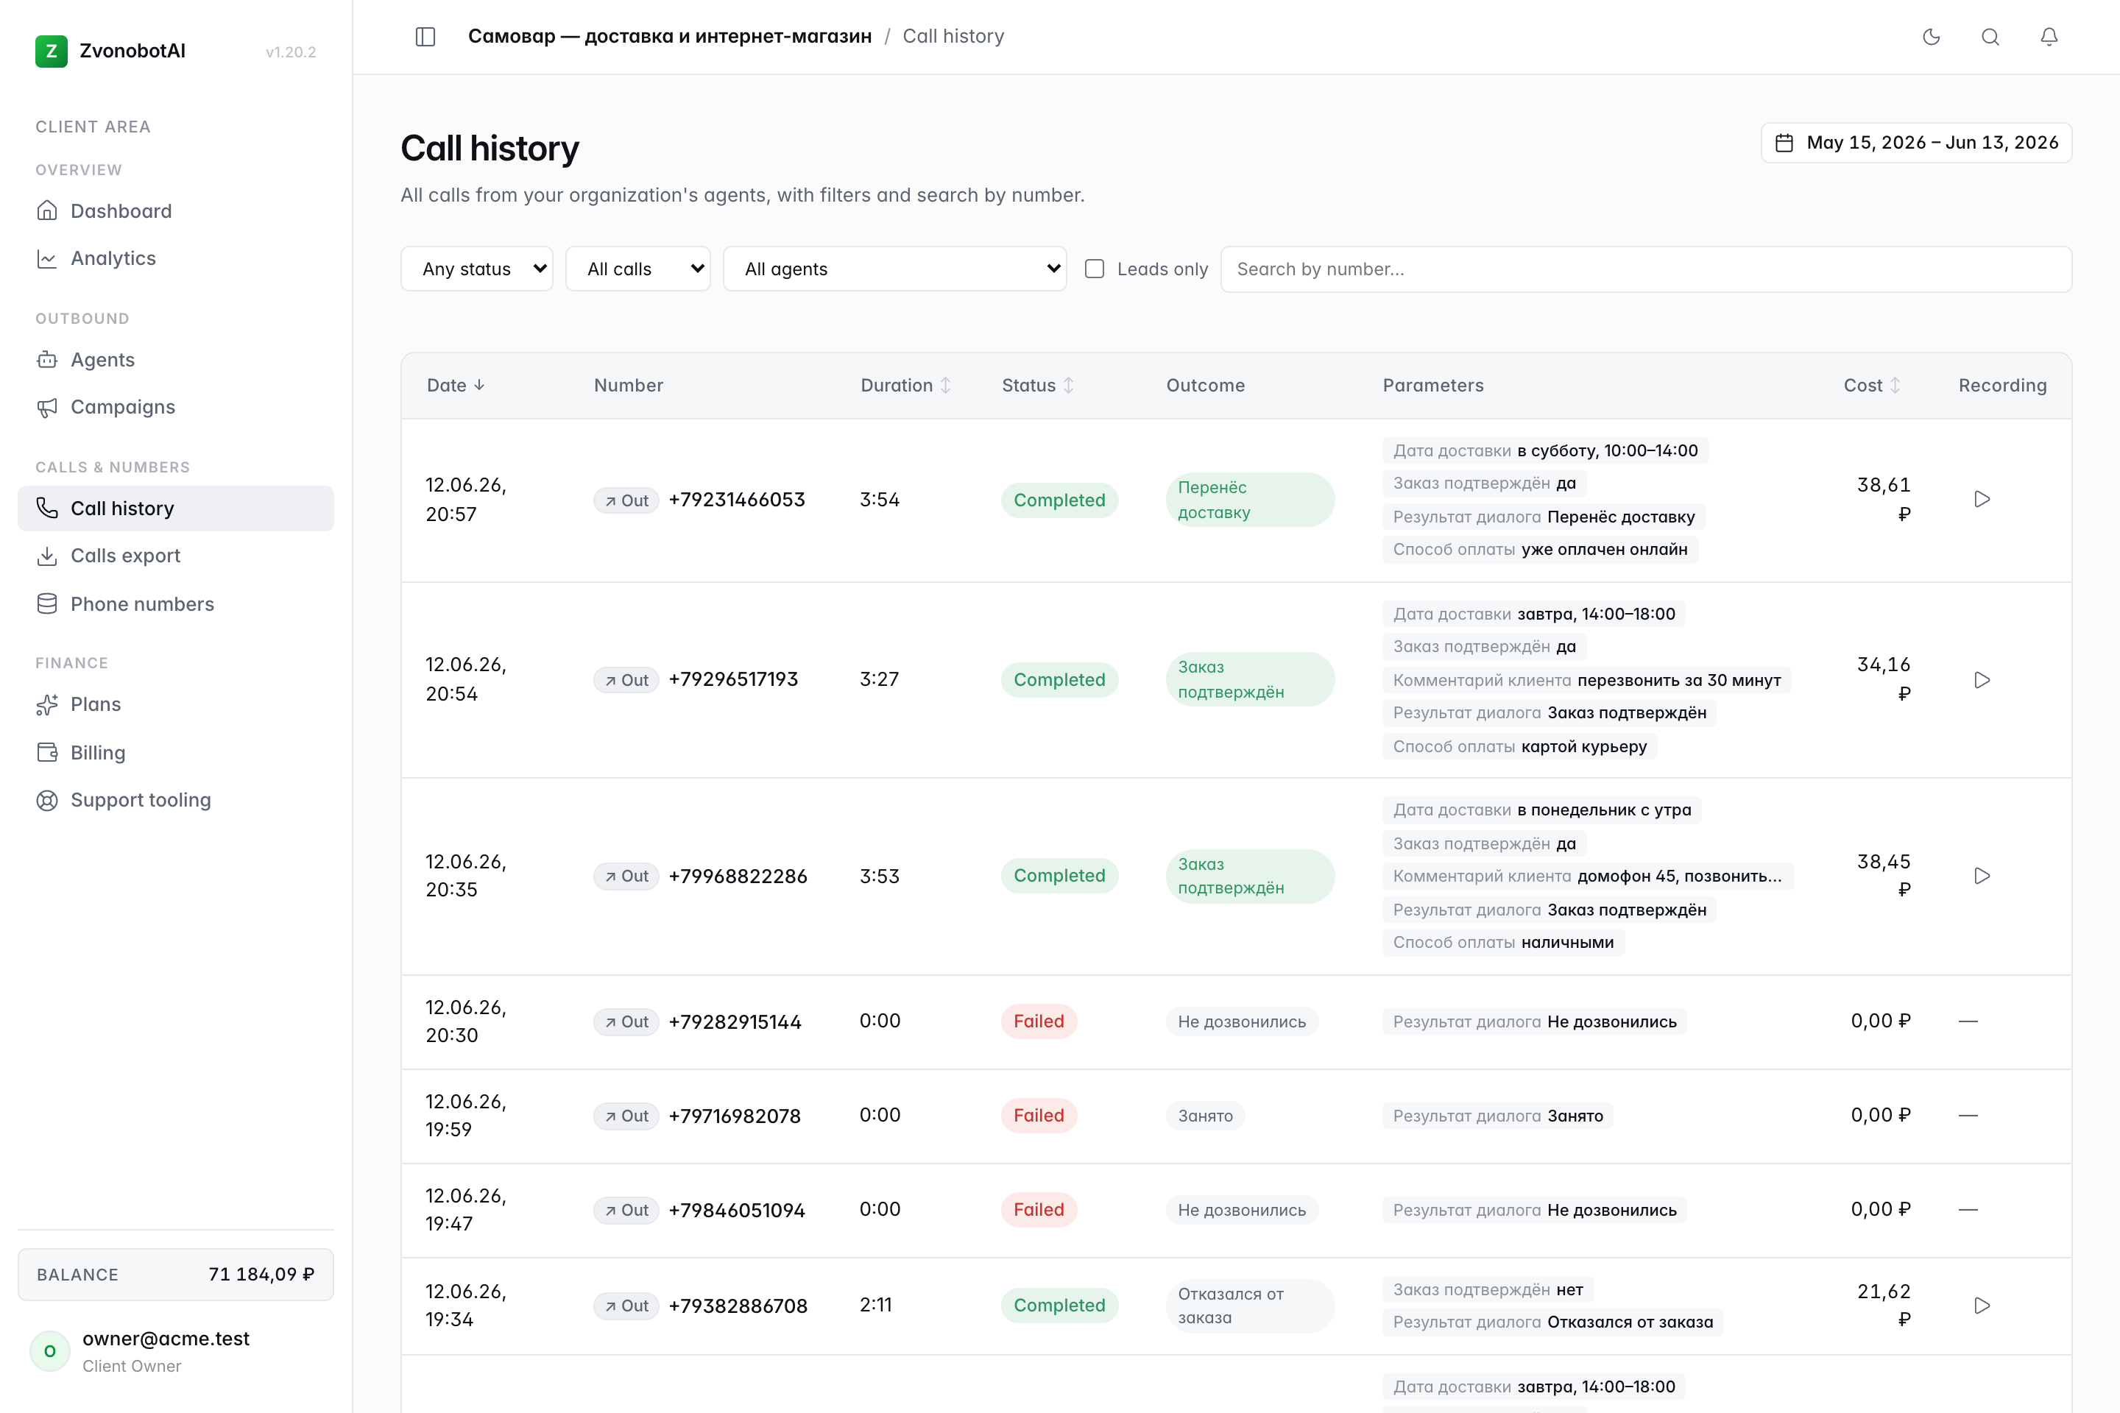Click Outcome column header
Screen dimensions: 2120x1413
coord(1205,385)
